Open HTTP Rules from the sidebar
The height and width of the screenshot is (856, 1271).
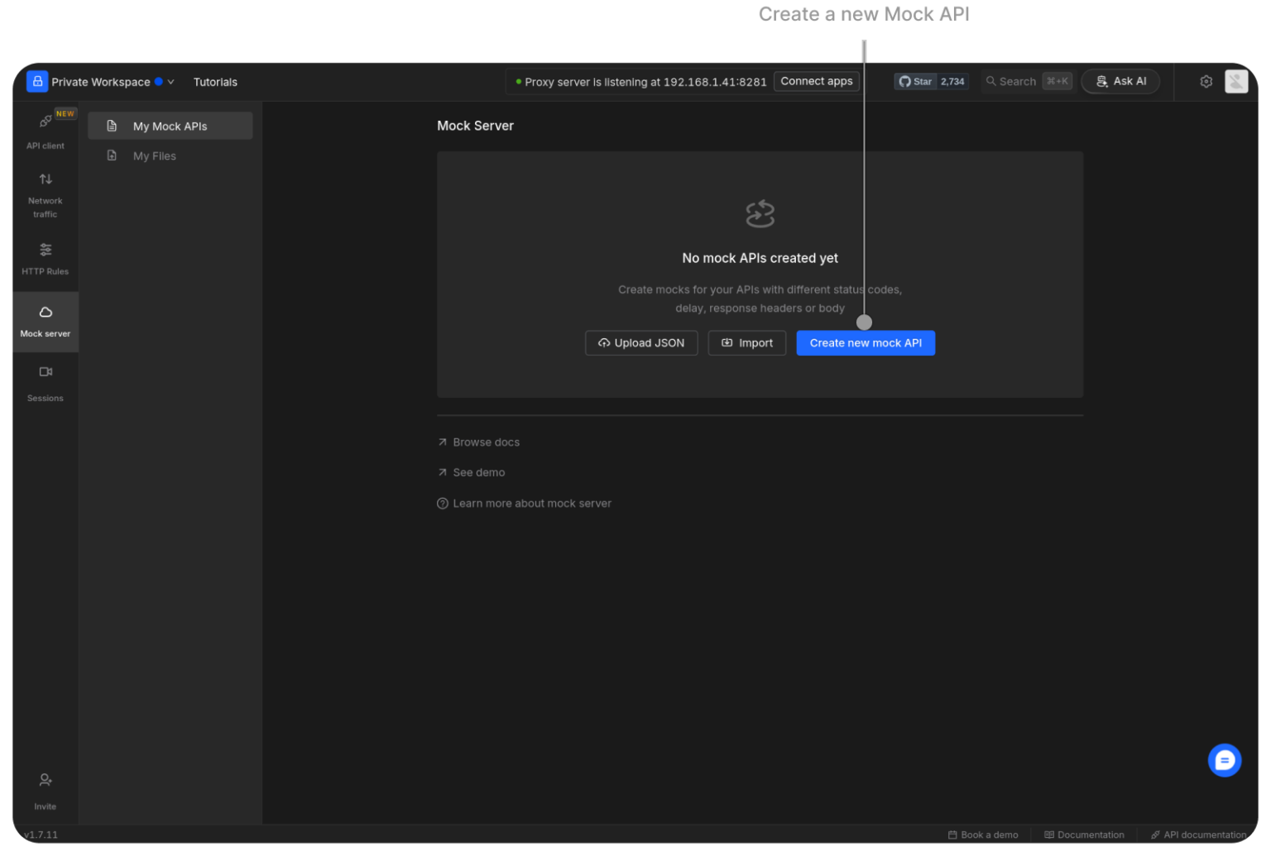[45, 258]
